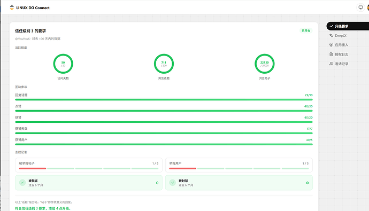The height and width of the screenshot is (211, 369).
Task: Open the 升级要求 sidebar menu item
Action: (348, 26)
